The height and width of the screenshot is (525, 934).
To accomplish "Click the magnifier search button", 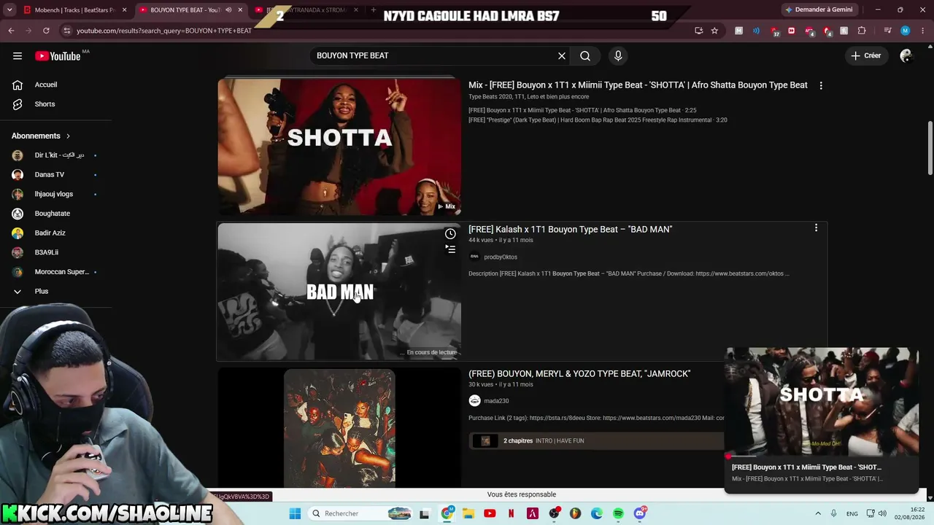I will click(x=585, y=55).
